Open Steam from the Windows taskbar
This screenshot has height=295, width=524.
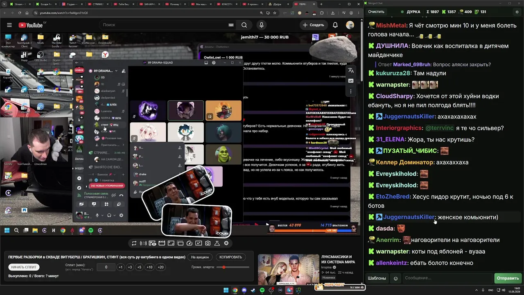tap(253, 290)
